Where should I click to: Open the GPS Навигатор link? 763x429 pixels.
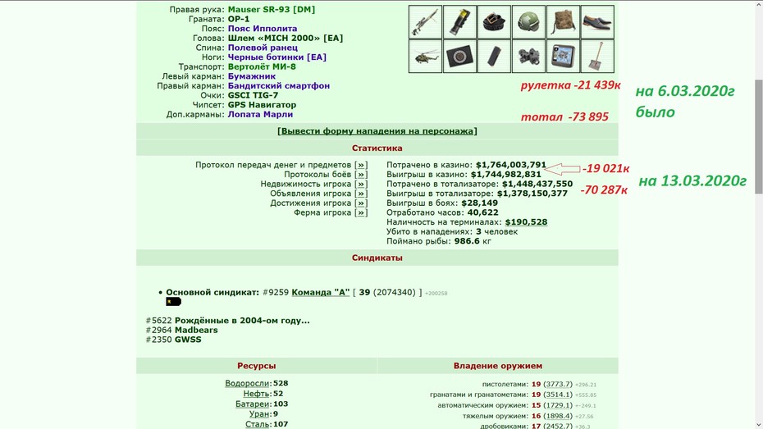tap(262, 105)
